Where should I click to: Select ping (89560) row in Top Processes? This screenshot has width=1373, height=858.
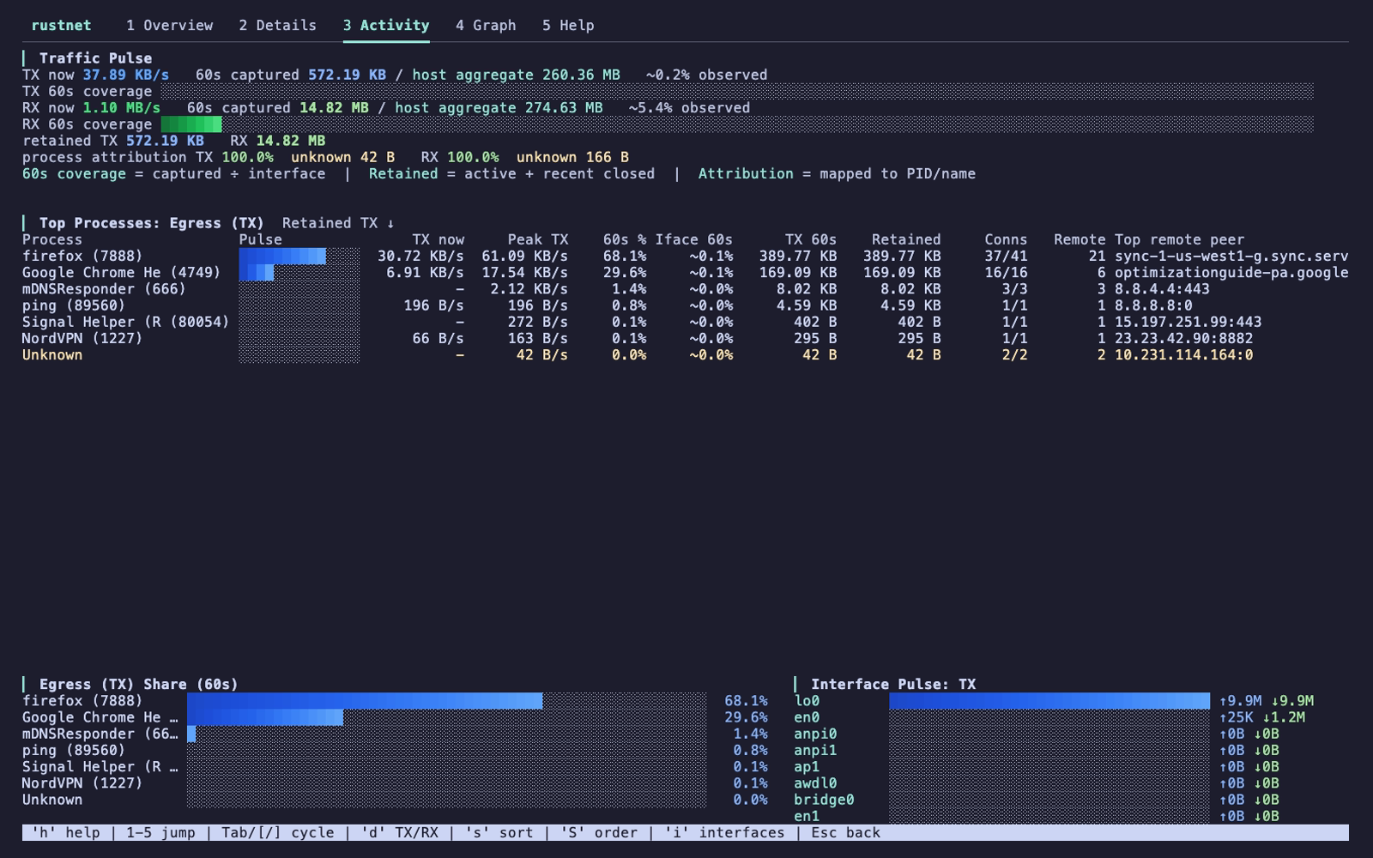pyautogui.click(x=685, y=305)
